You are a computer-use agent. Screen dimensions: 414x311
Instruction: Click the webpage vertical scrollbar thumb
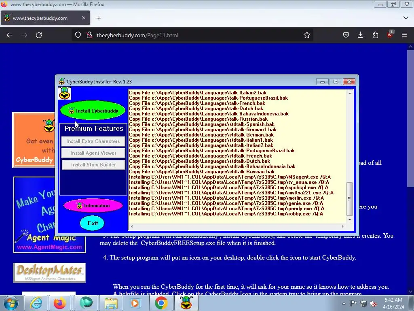pos(410,118)
